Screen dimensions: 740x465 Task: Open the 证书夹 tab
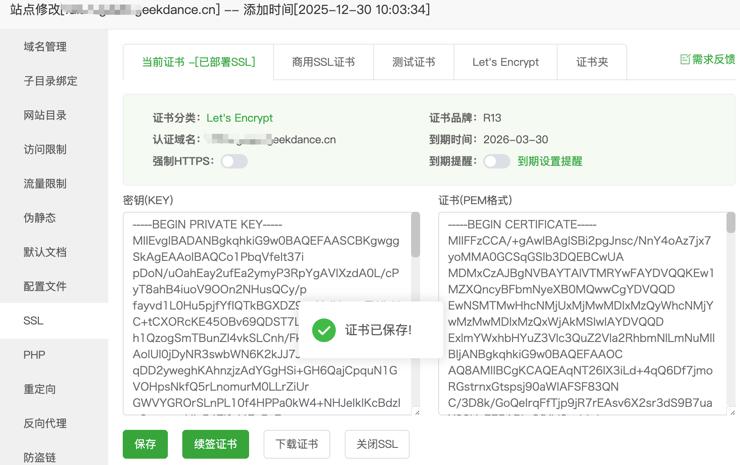click(x=592, y=62)
